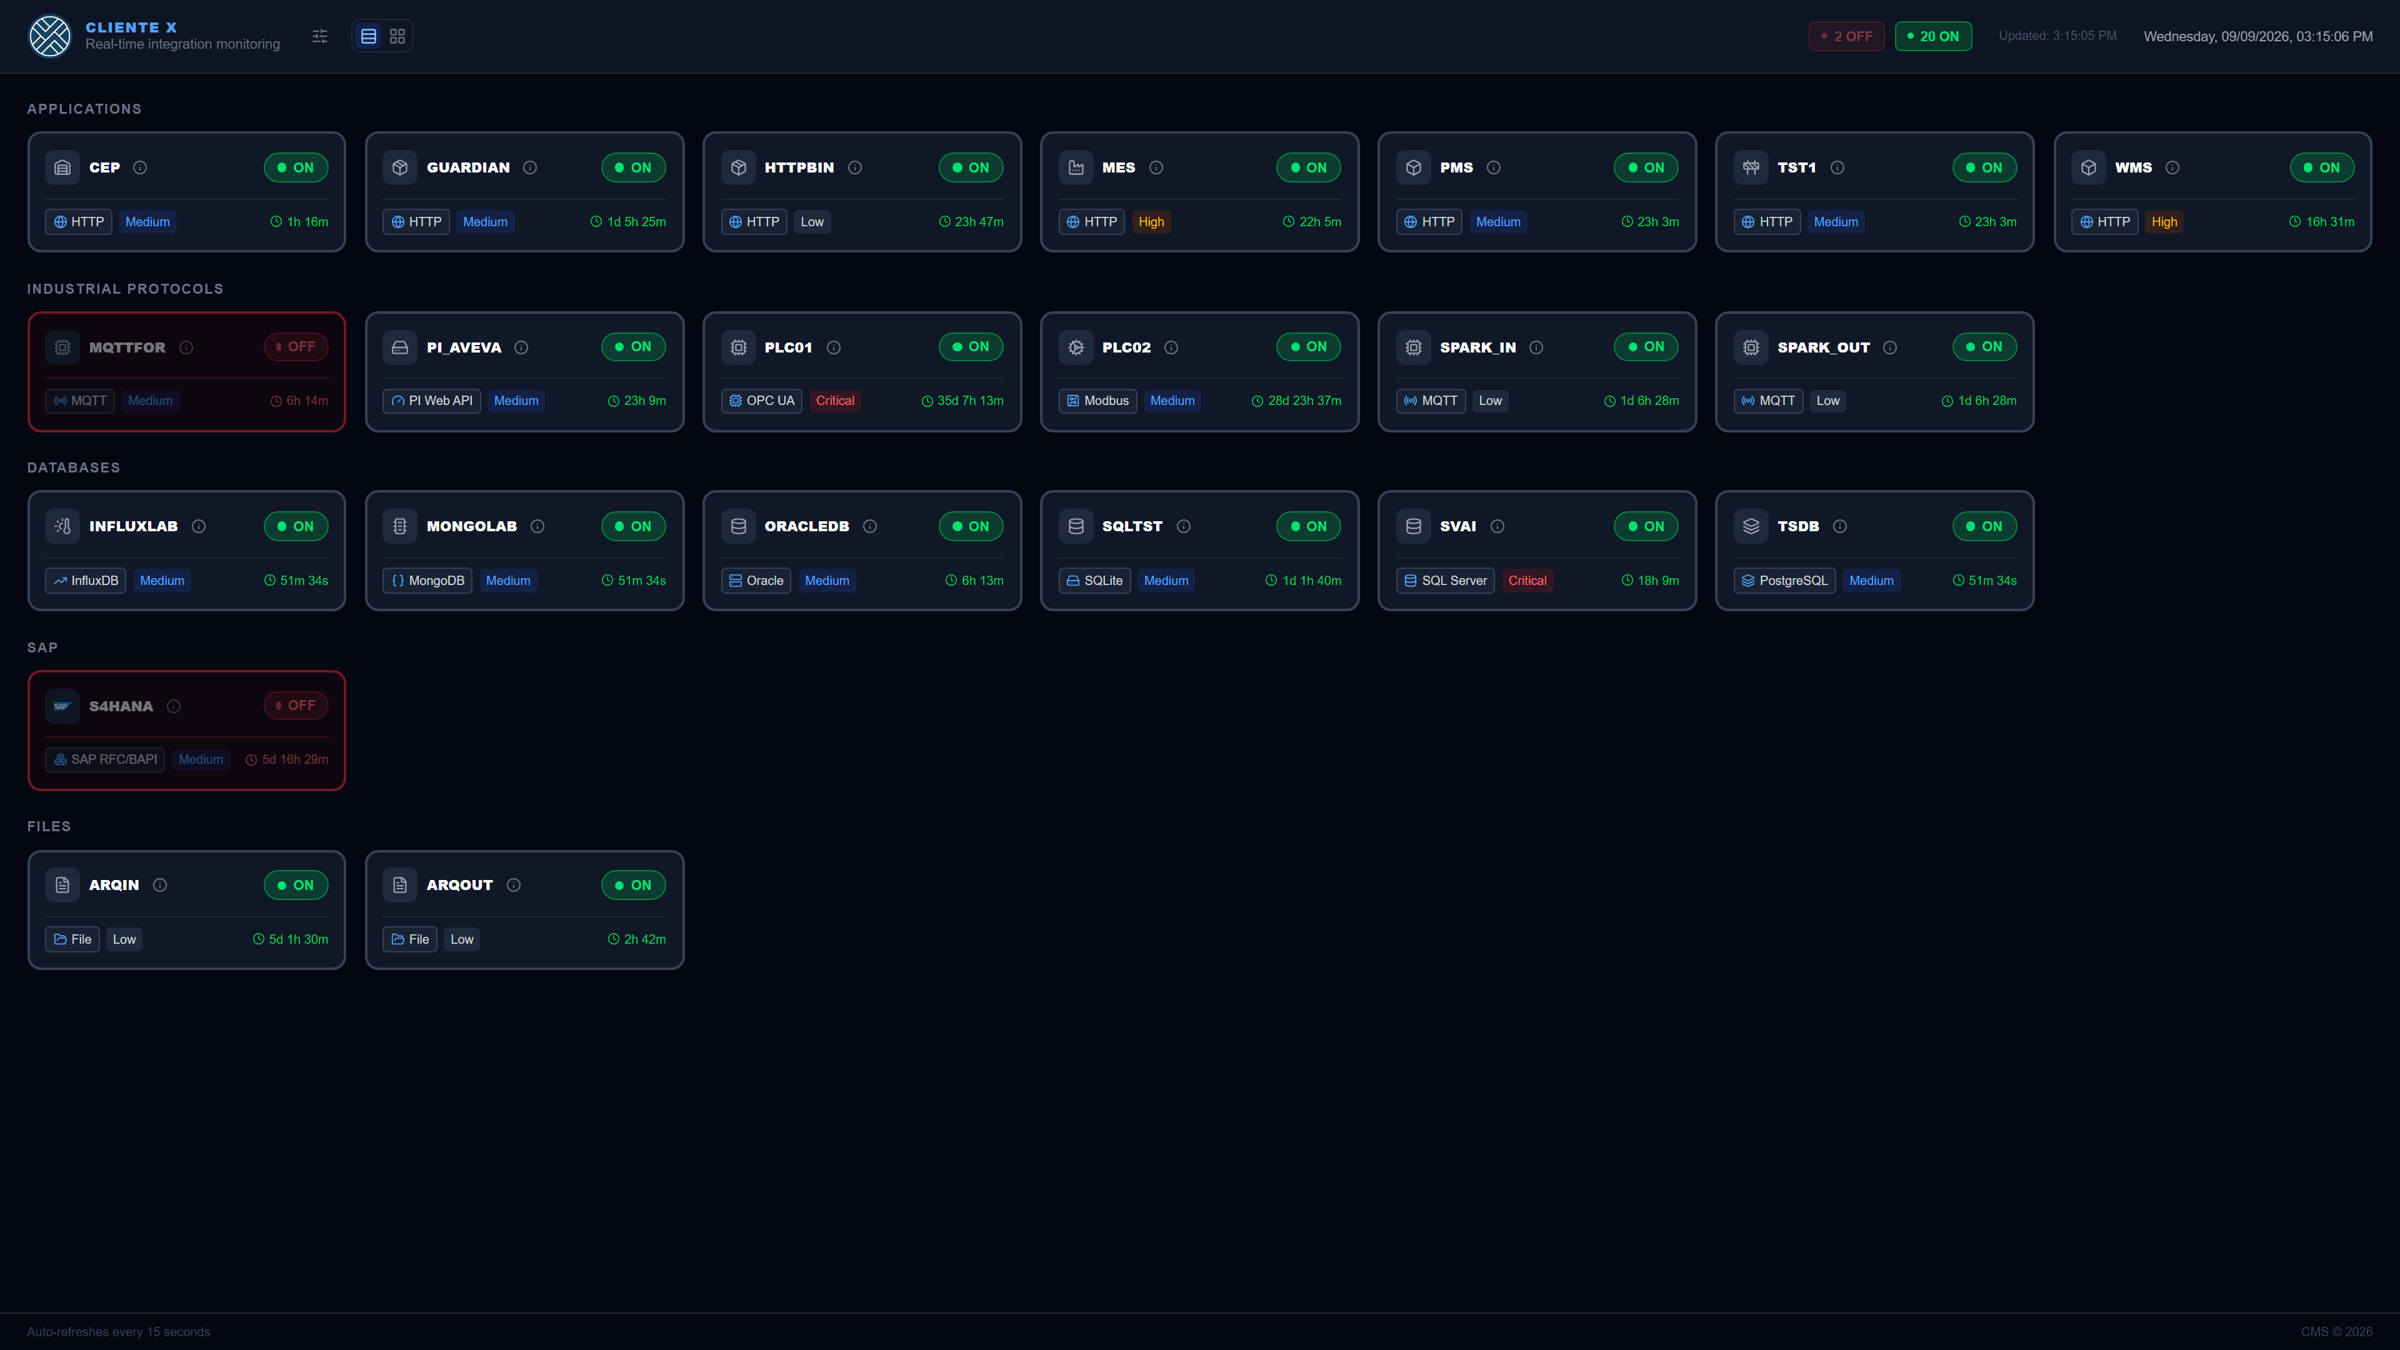Click the info icon beside PLC01
Image resolution: width=2400 pixels, height=1350 pixels.
pos(834,347)
